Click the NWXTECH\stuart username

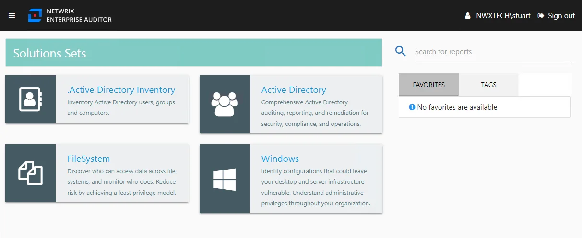tap(503, 16)
